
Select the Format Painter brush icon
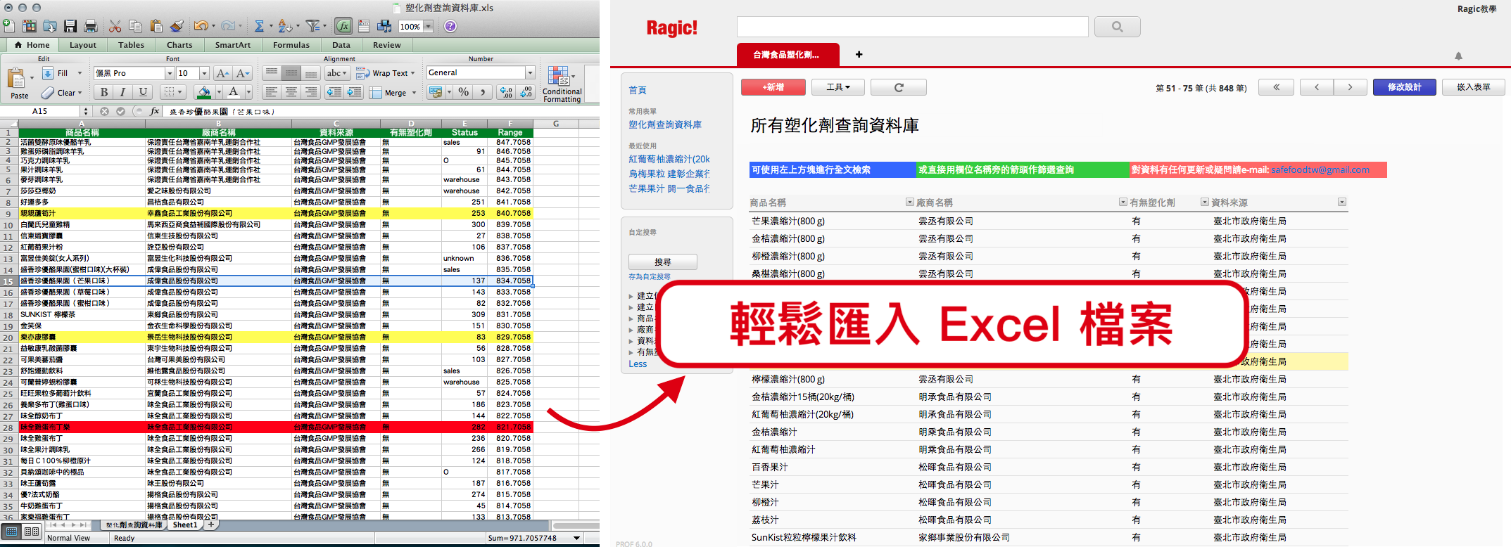[x=177, y=26]
